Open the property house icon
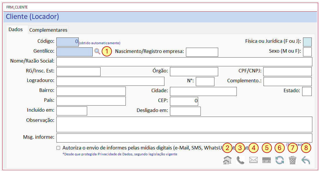The image size is (319, 171). (227, 160)
